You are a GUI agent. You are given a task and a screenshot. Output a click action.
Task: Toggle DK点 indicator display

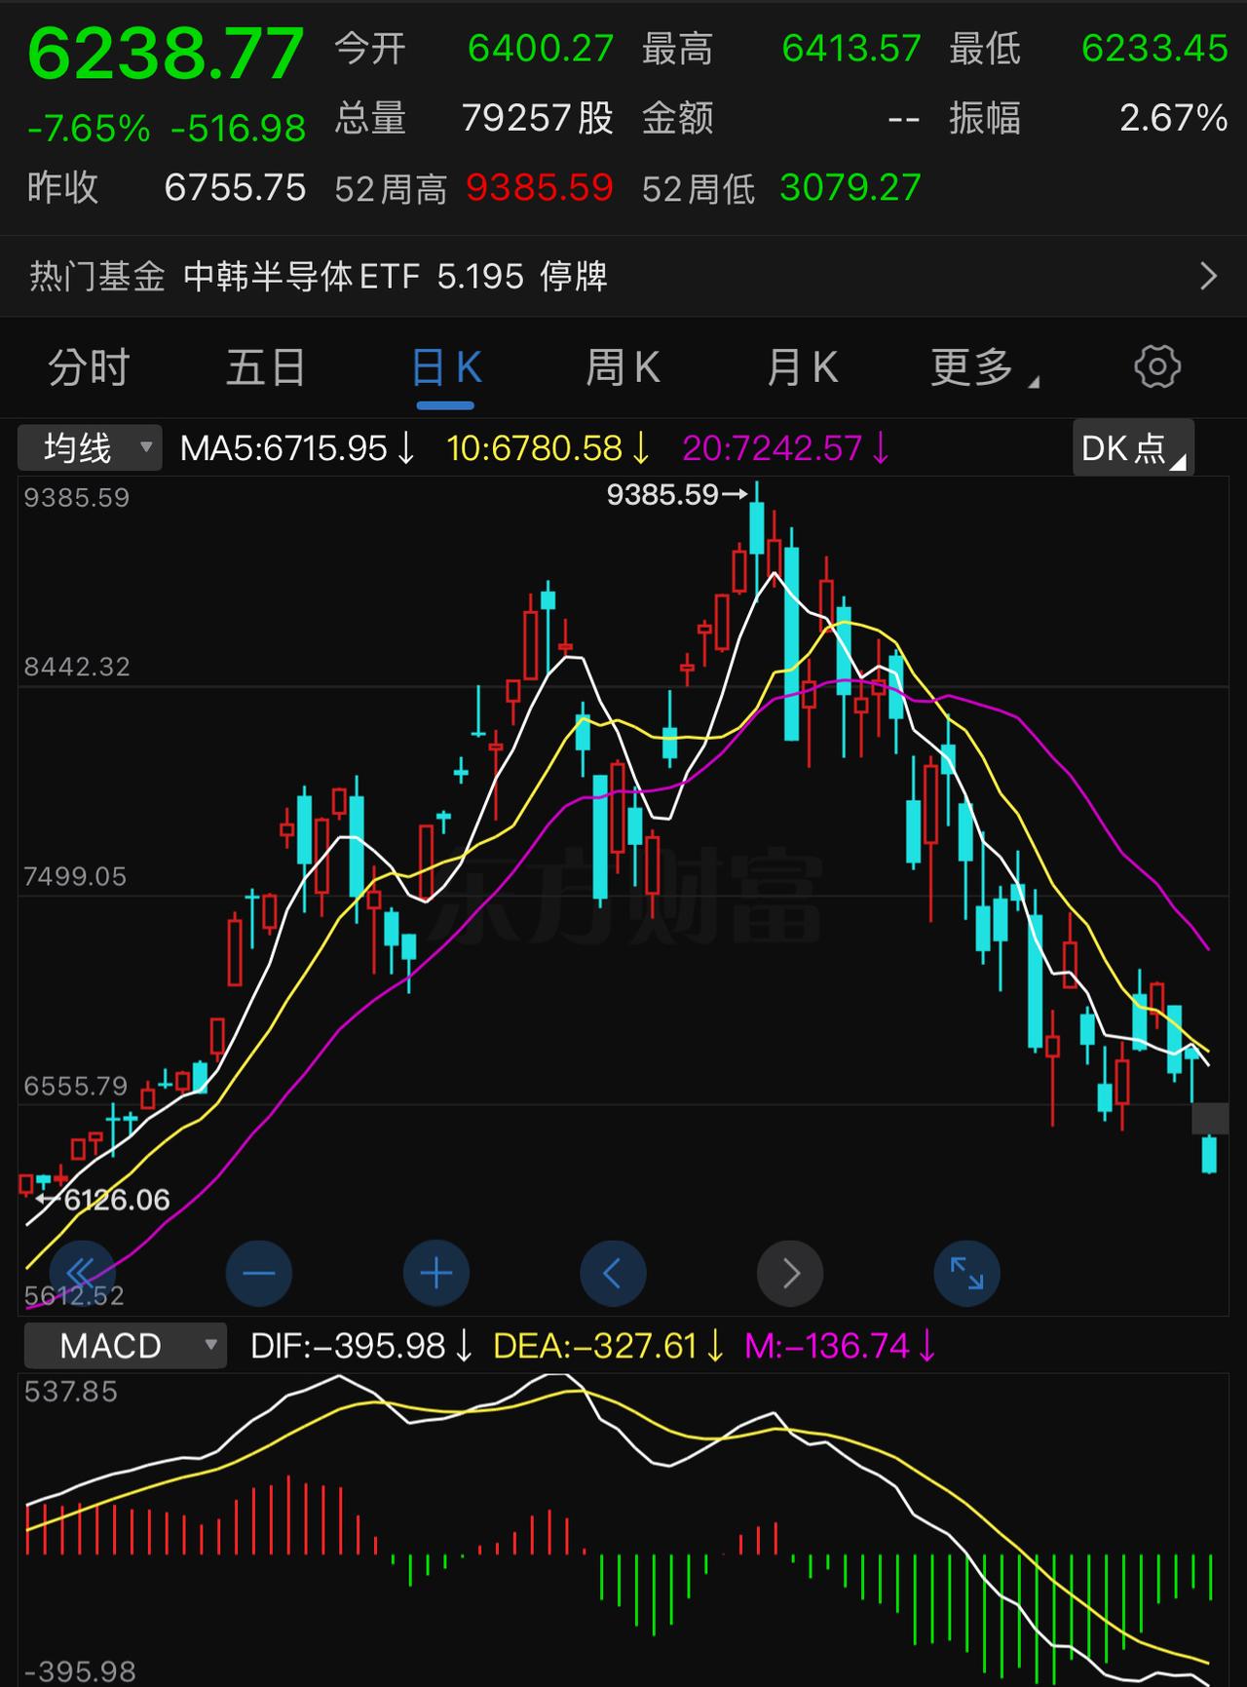tap(1133, 448)
